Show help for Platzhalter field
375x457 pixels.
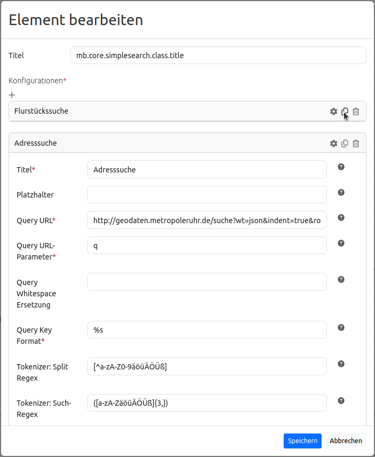coord(341,193)
